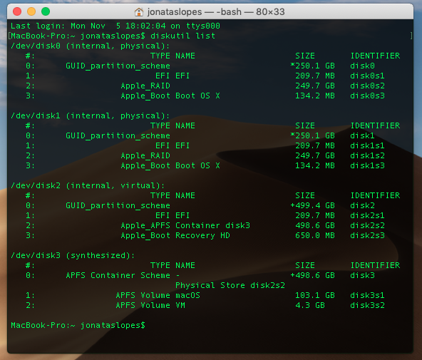The width and height of the screenshot is (422, 360).
Task: Click "Container disk3" name text
Action: 212,225
